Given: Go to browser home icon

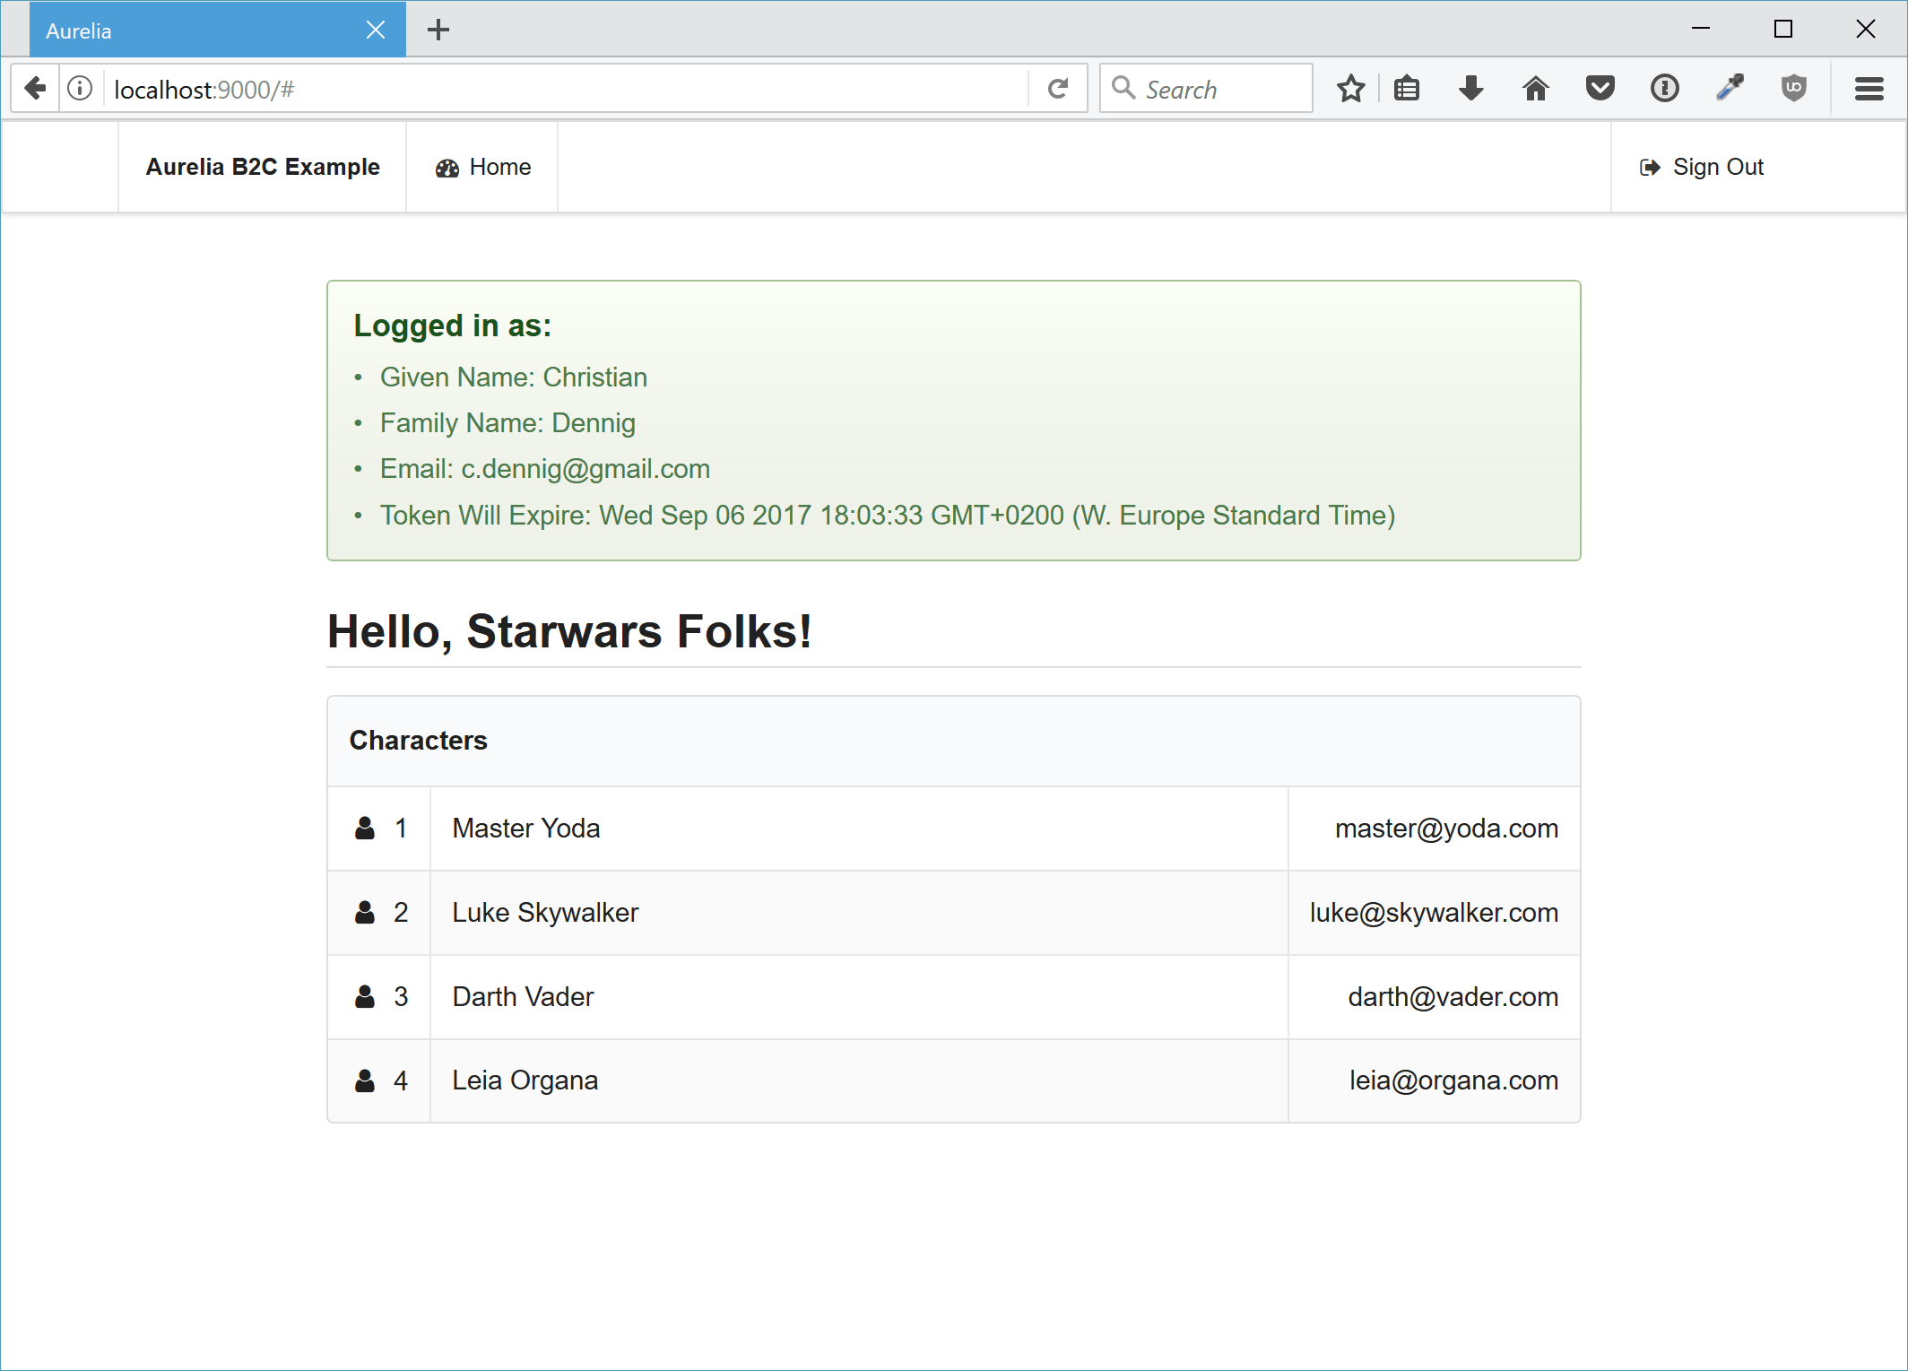Looking at the screenshot, I should 1535,88.
